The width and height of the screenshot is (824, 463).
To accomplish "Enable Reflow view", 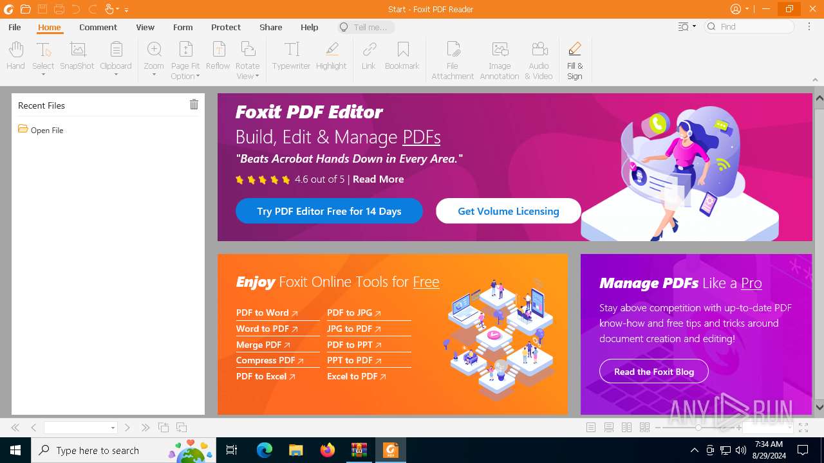I will (x=218, y=56).
